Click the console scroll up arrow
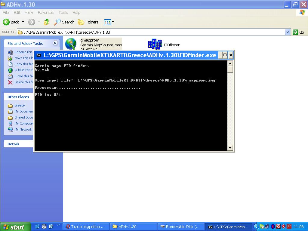The image size is (308, 231). [230, 63]
